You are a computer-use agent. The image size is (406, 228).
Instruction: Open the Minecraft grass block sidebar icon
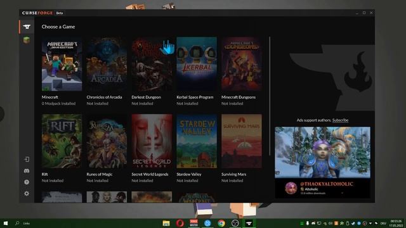[x=27, y=40]
